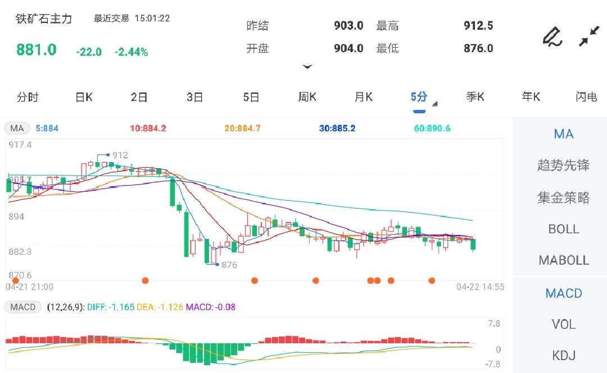Select 趋势先锋 indicator
This screenshot has height=373, width=607.
564,165
